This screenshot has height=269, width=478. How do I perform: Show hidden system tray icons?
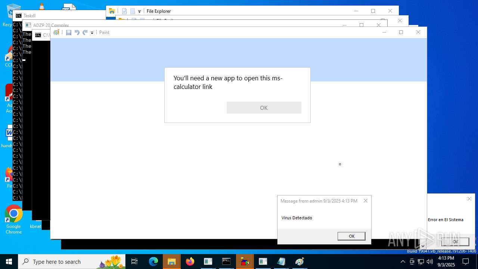403,262
